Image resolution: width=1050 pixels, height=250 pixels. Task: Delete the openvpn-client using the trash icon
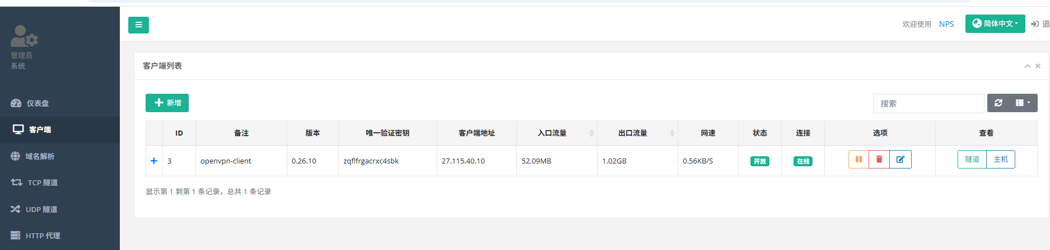(879, 160)
